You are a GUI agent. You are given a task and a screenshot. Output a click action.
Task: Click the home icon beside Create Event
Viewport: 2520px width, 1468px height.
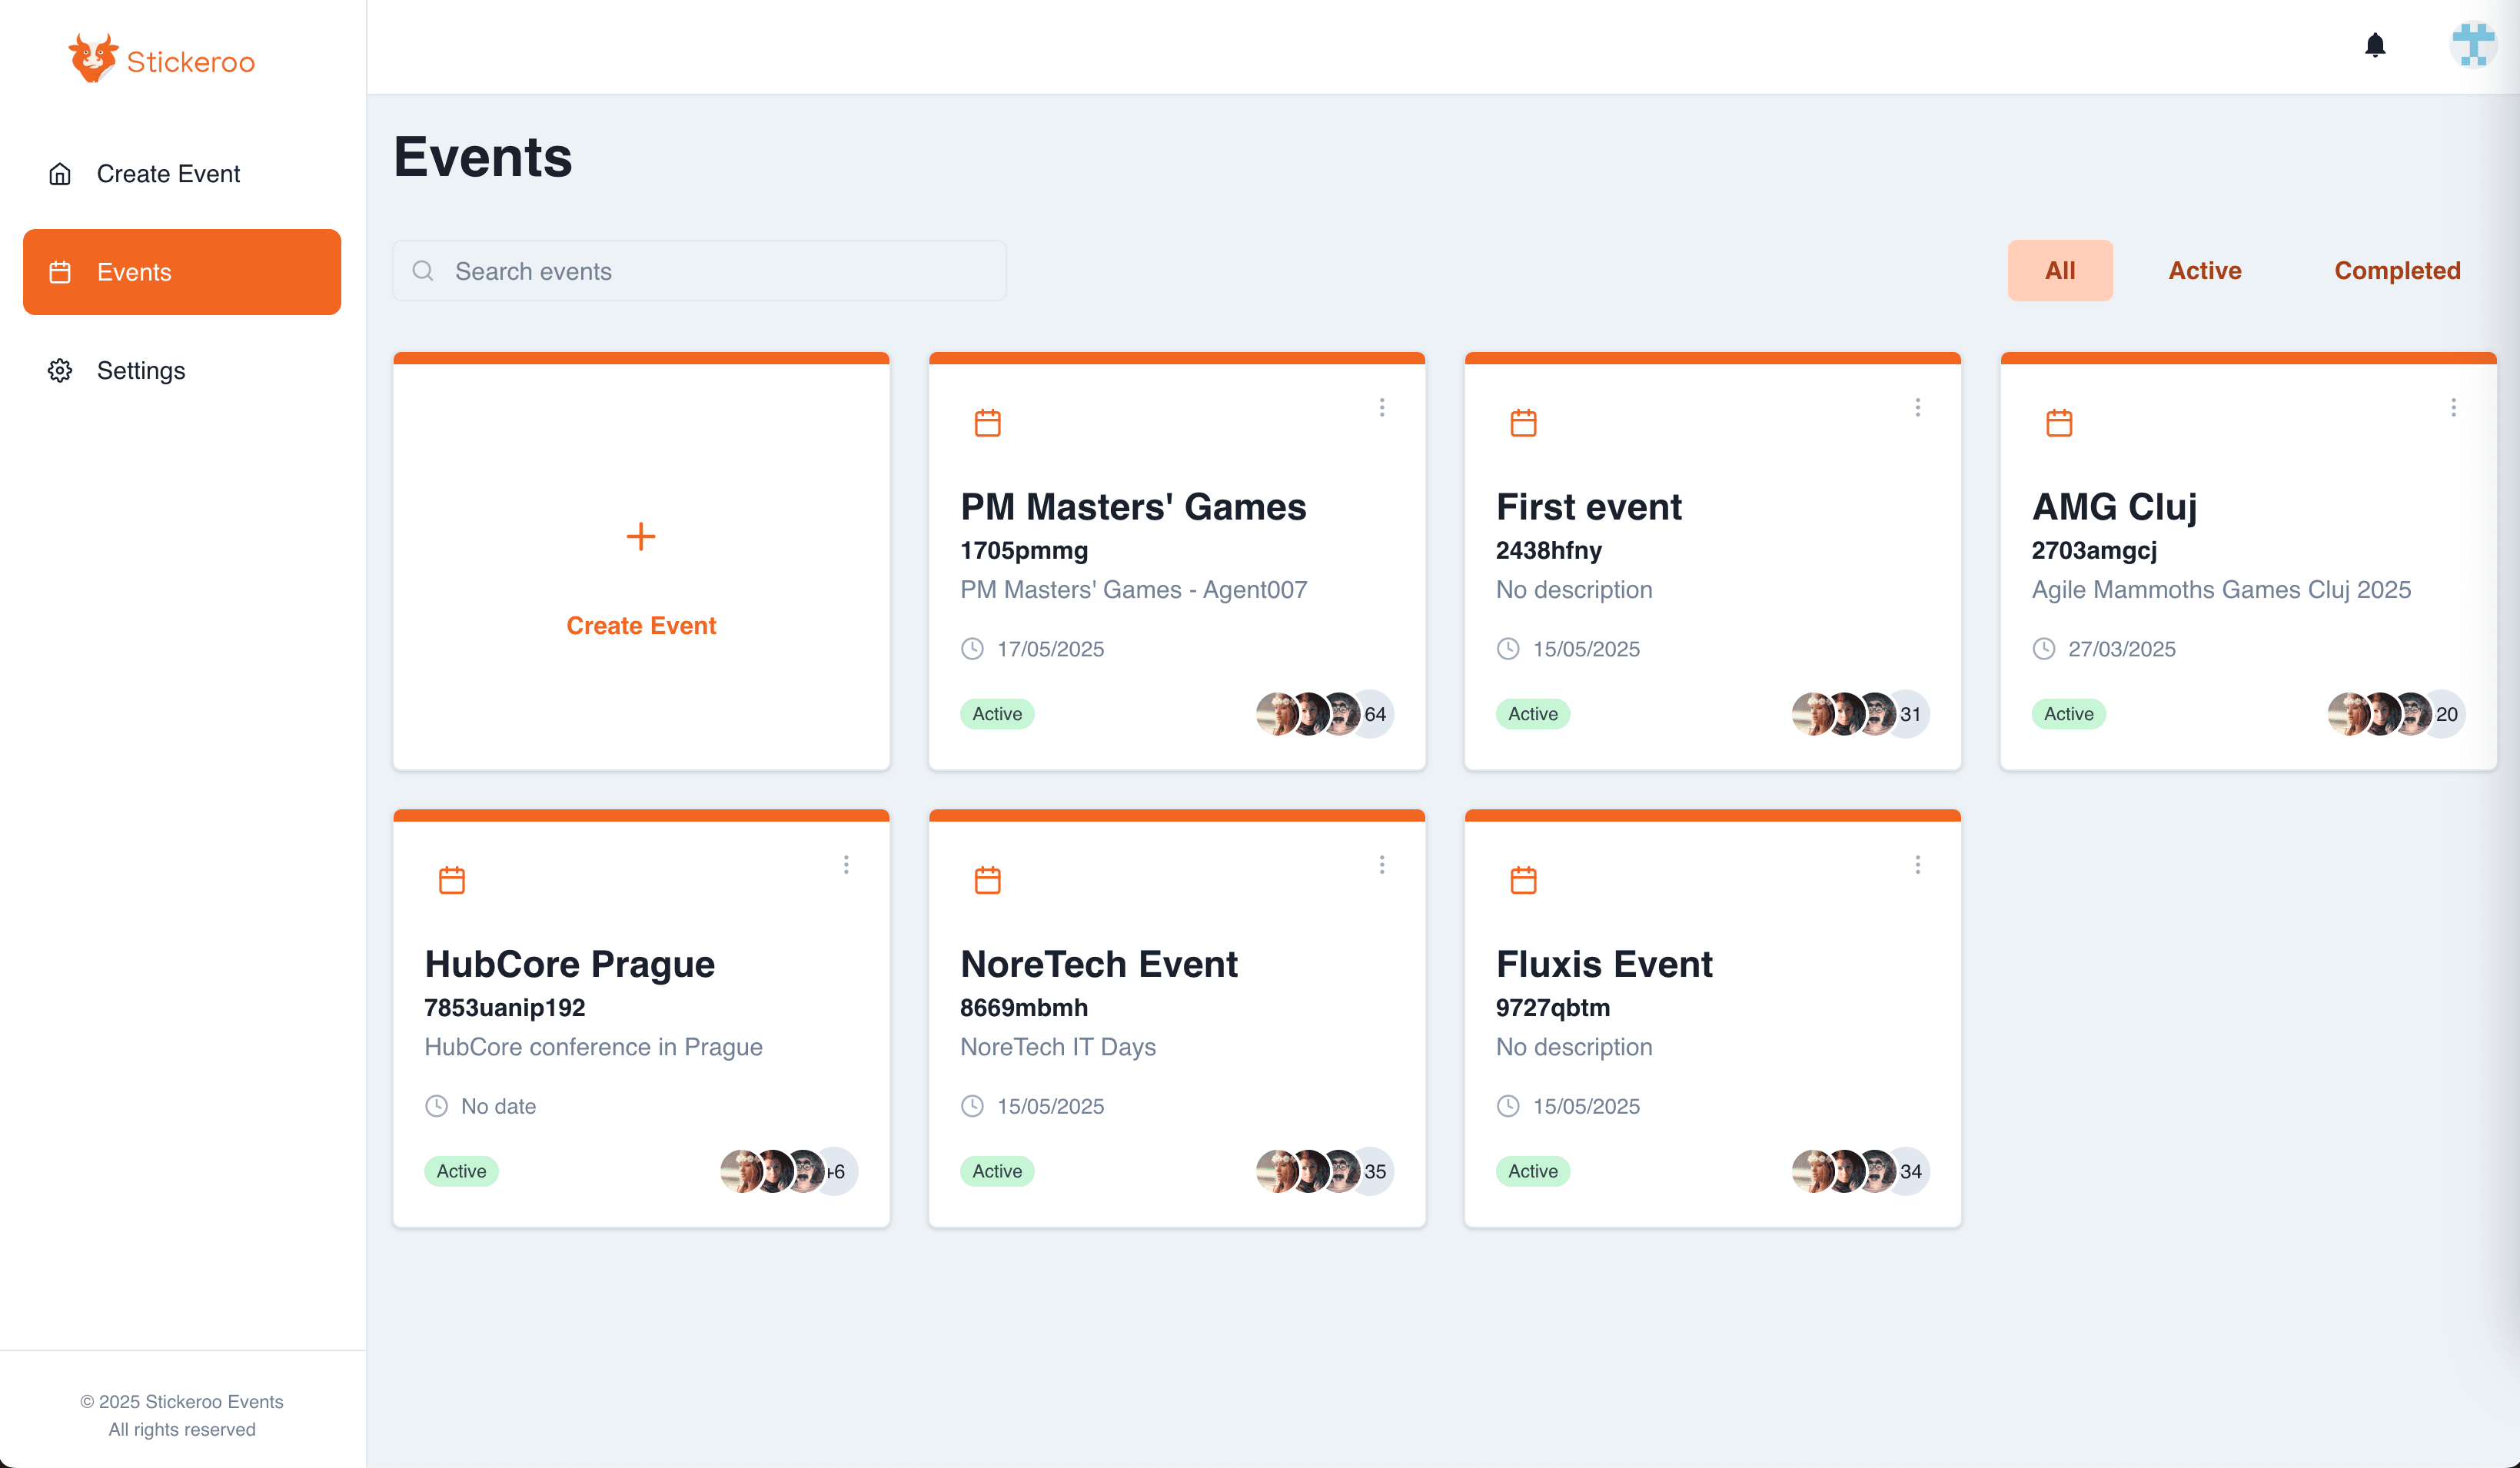coord(60,174)
